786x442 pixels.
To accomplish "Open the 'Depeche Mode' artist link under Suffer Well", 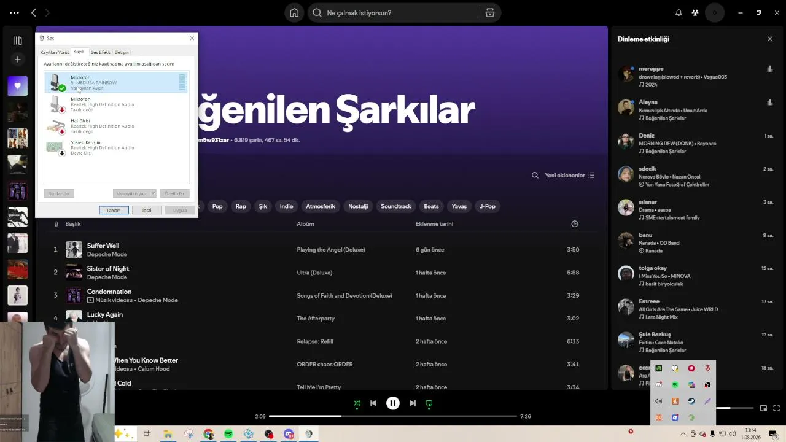I will [x=107, y=254].
